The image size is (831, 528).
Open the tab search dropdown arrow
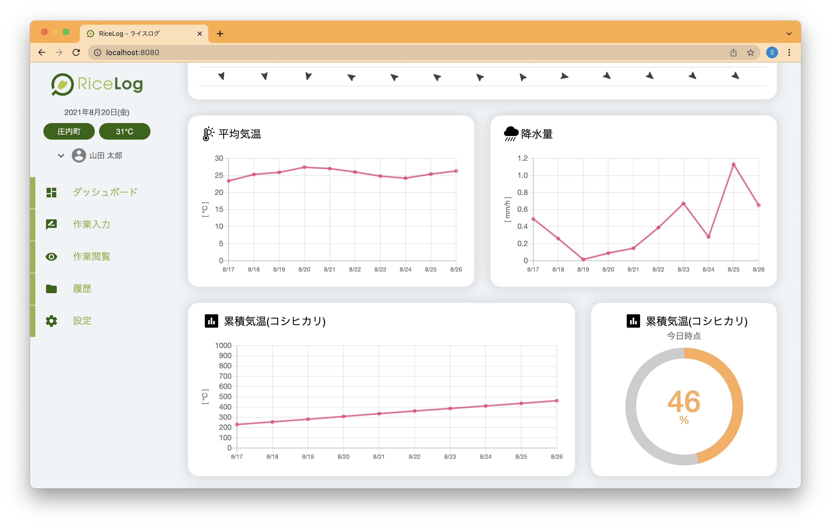click(x=789, y=33)
